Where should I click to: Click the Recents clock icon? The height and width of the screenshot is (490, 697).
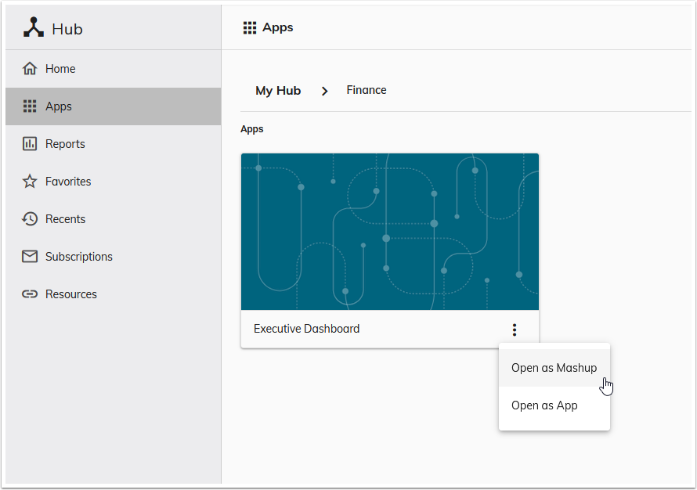pyautogui.click(x=31, y=218)
